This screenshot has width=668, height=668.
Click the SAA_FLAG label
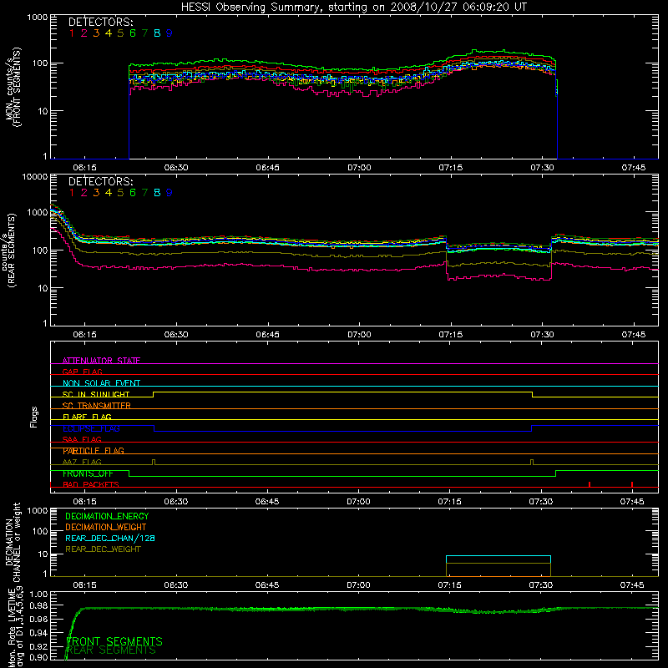coord(82,439)
